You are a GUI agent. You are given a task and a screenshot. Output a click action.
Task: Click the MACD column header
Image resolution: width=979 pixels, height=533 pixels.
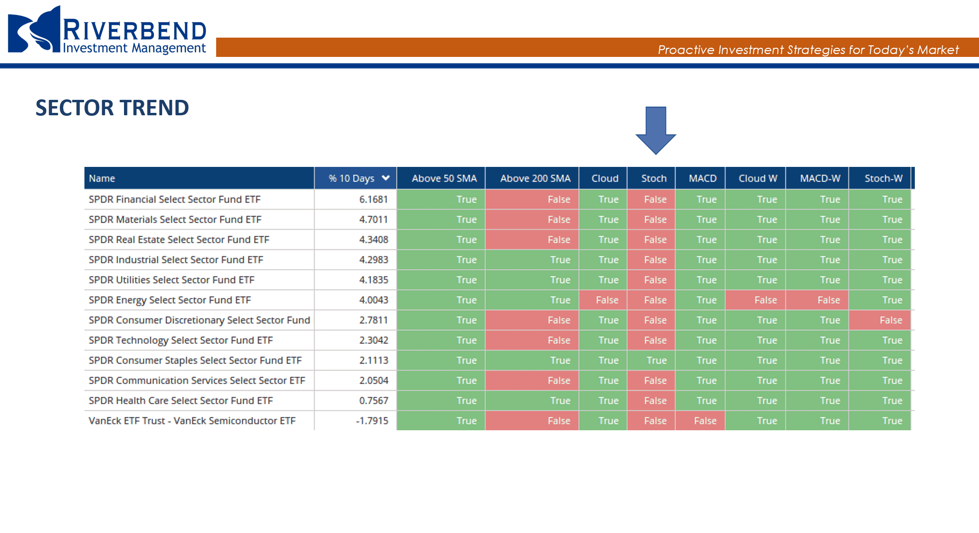pos(701,178)
